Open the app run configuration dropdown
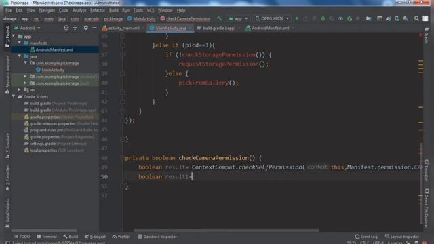Screen dimensions: 434x244 (x=238, y=18)
